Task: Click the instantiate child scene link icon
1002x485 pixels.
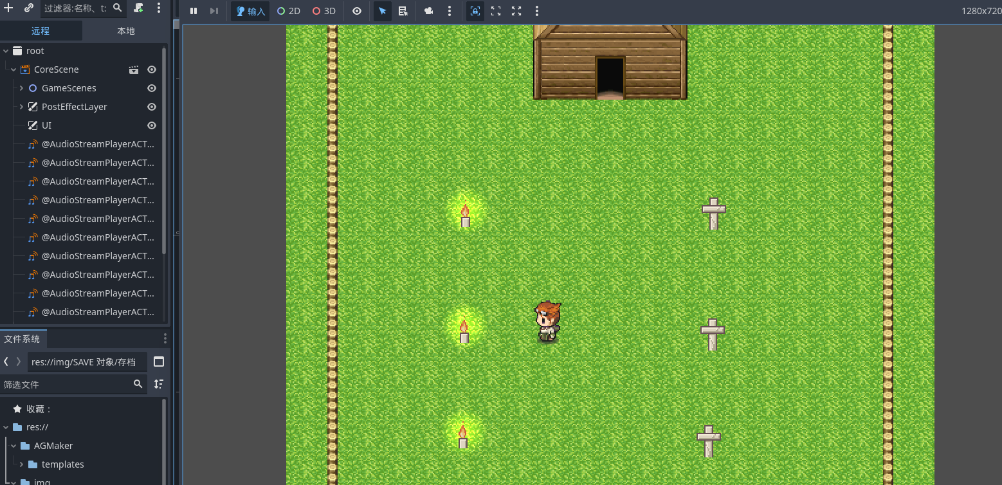Action: [x=29, y=8]
